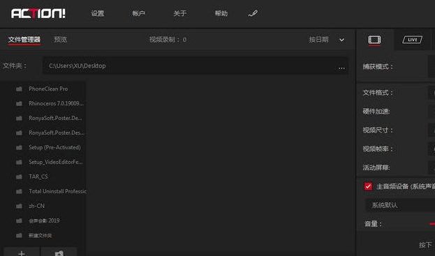Click the open folder button at bottom
Image resolution: width=435 pixels, height=256 pixels.
click(x=59, y=253)
